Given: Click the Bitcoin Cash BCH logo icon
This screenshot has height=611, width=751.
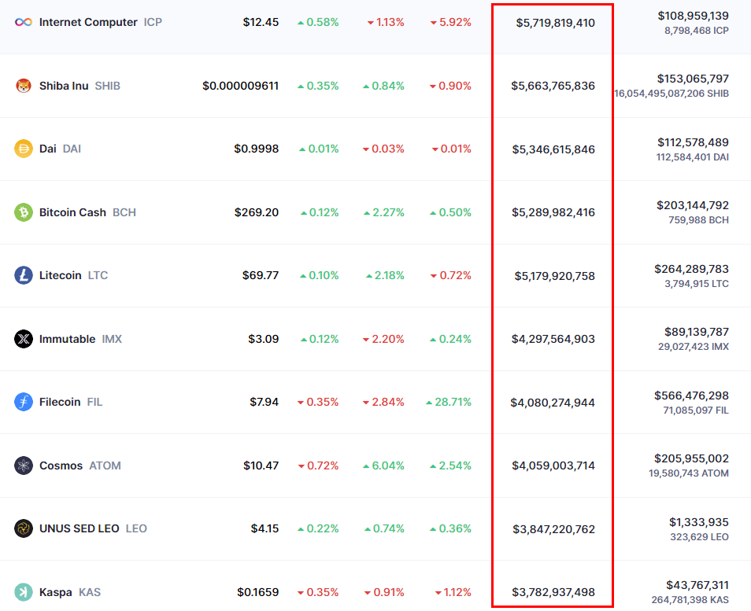Looking at the screenshot, I should [x=22, y=212].
